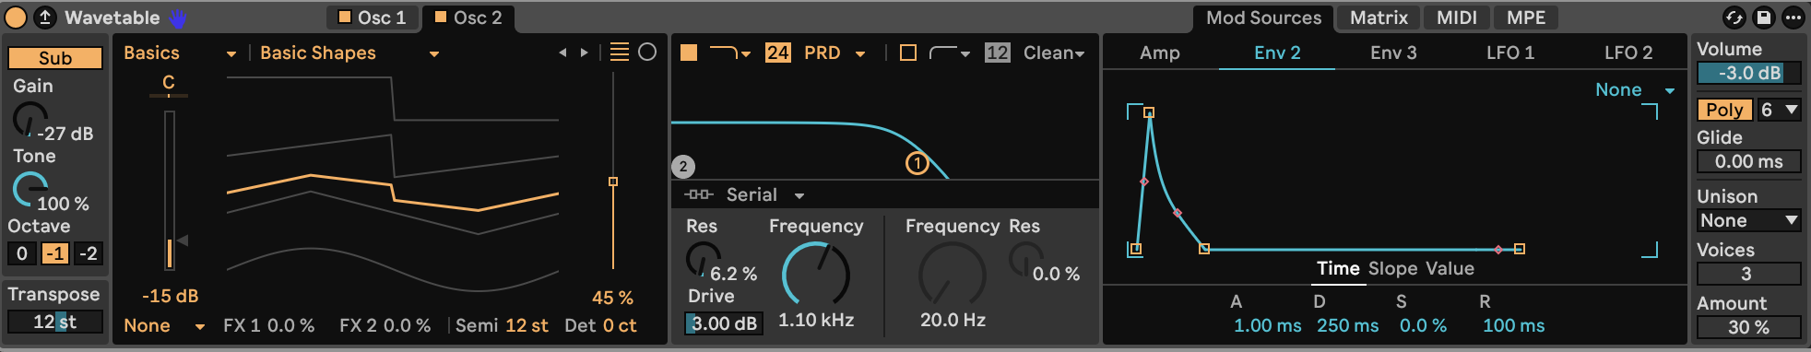Click the save preset disk icon
The height and width of the screenshot is (352, 1811).
1763,18
